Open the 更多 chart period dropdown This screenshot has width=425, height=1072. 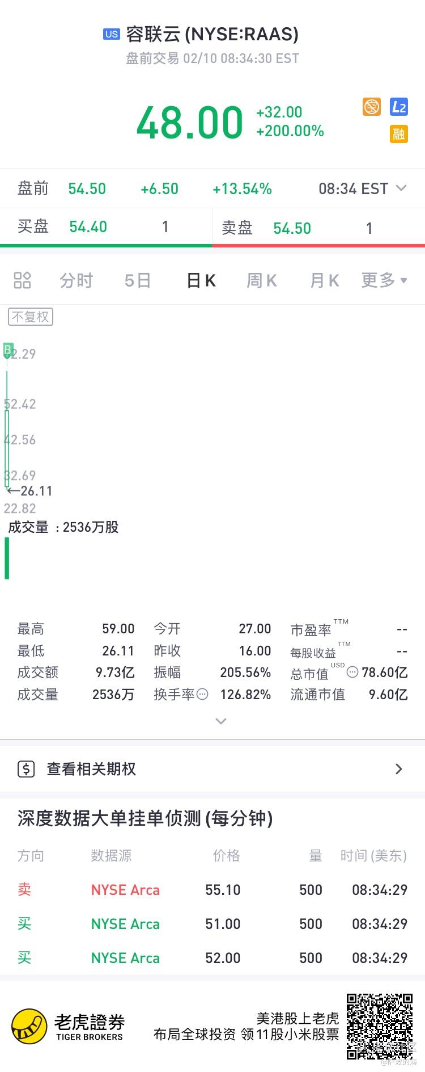pyautogui.click(x=384, y=280)
